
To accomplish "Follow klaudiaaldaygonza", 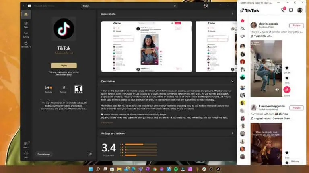I will point(297,108).
